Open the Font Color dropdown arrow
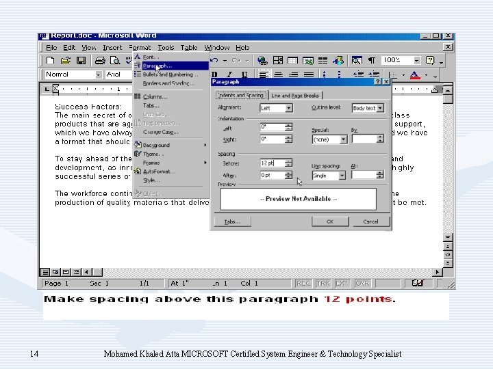Image resolution: width=493 pixels, height=369 pixels. tap(427, 75)
